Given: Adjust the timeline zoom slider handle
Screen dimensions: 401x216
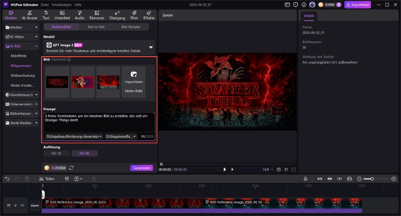Looking at the screenshot, I should (x=372, y=179).
